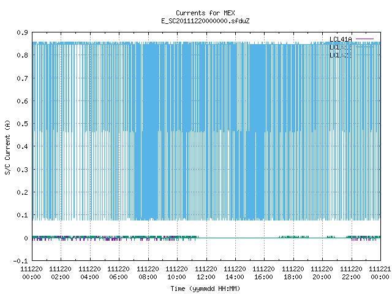Click the y-axis tick value "0.5"
Viewport: 392px width, 294px height.
[22, 124]
